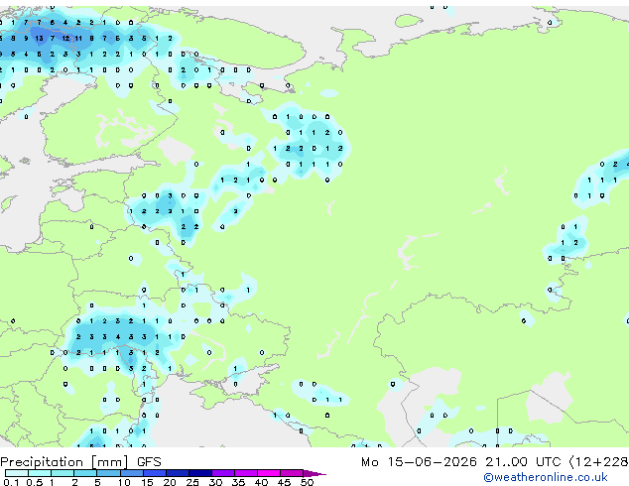This screenshot has height=486, width=629.
Task: Click the legend label '30'
Action: 215,482
